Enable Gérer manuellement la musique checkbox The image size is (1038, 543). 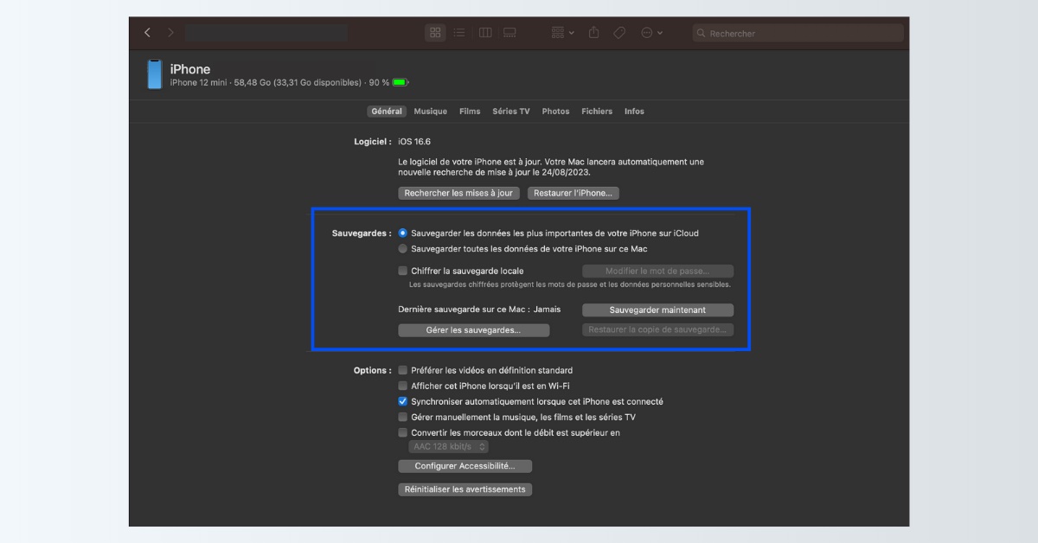click(x=403, y=417)
